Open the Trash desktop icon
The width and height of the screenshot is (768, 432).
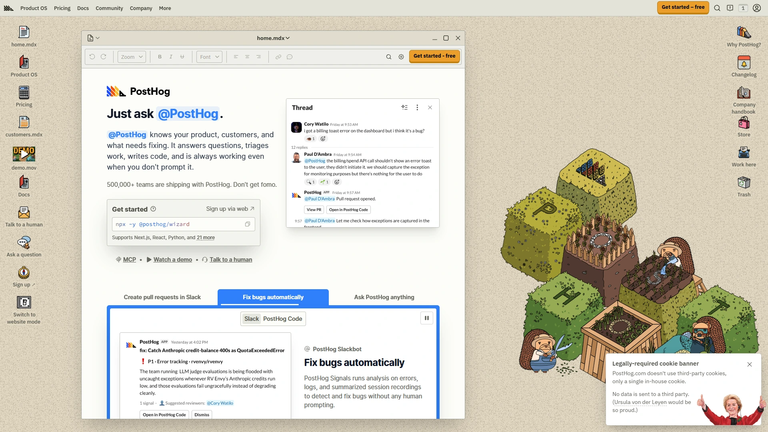click(744, 182)
